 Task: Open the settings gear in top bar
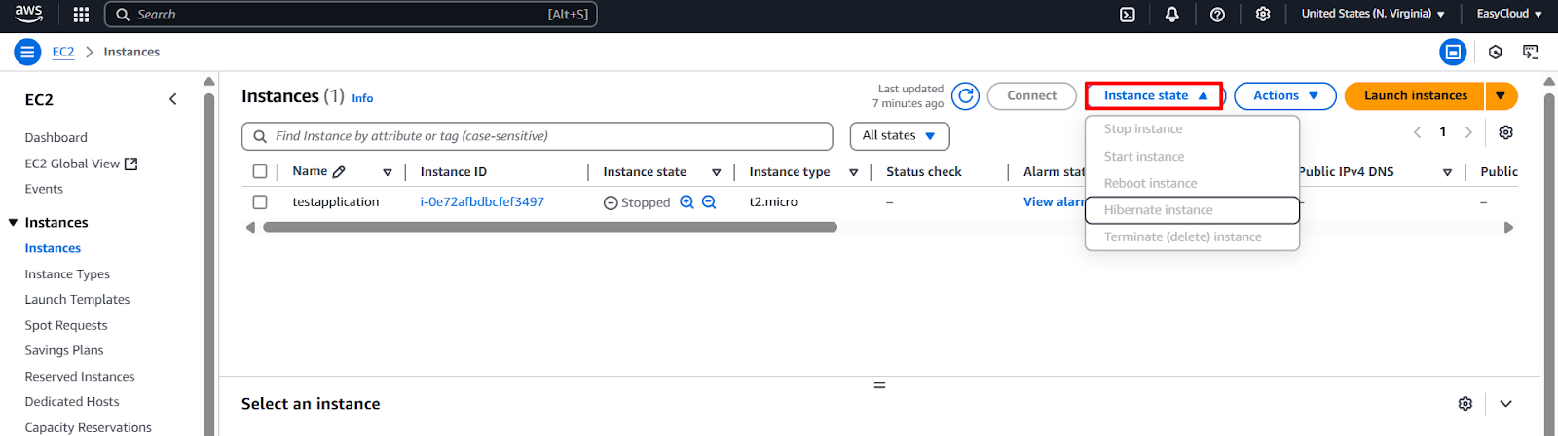point(1263,15)
